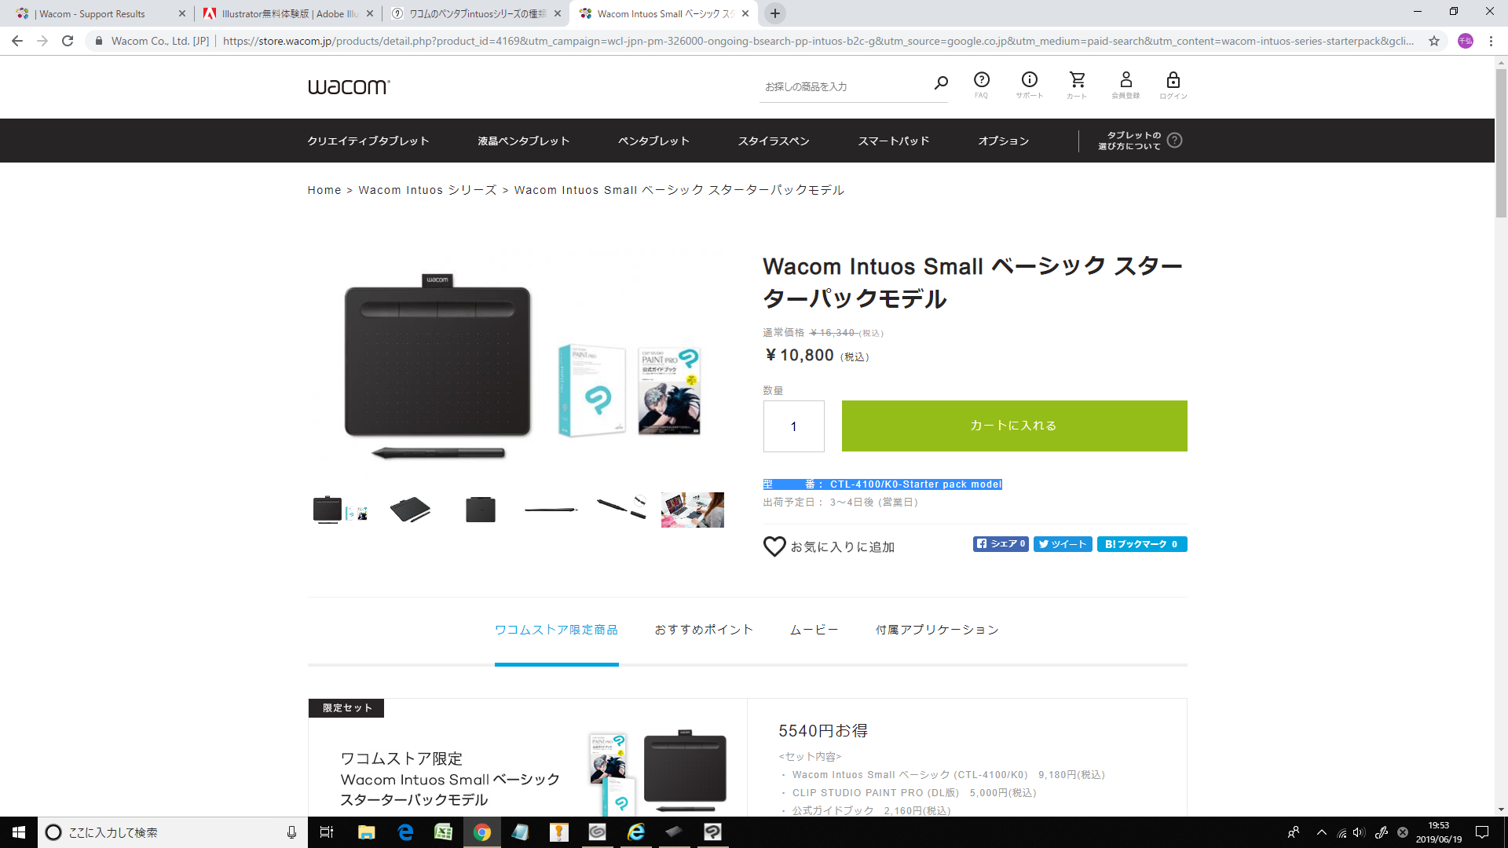Open the クリエイティブタブレット menu
This screenshot has height=848, width=1508.
(368, 141)
